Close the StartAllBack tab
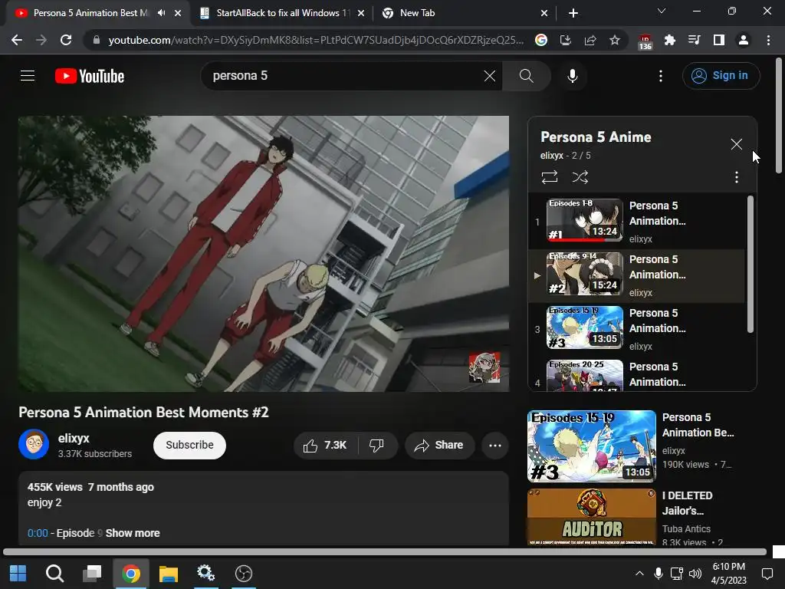This screenshot has height=589, width=785. (x=361, y=13)
